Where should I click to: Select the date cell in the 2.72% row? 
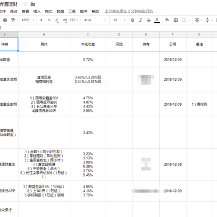[x=173, y=59]
